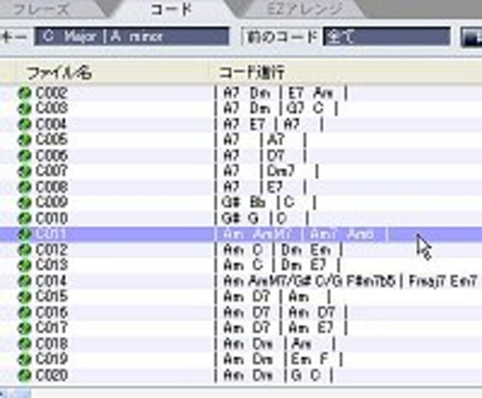Select file name C003

click(51, 109)
